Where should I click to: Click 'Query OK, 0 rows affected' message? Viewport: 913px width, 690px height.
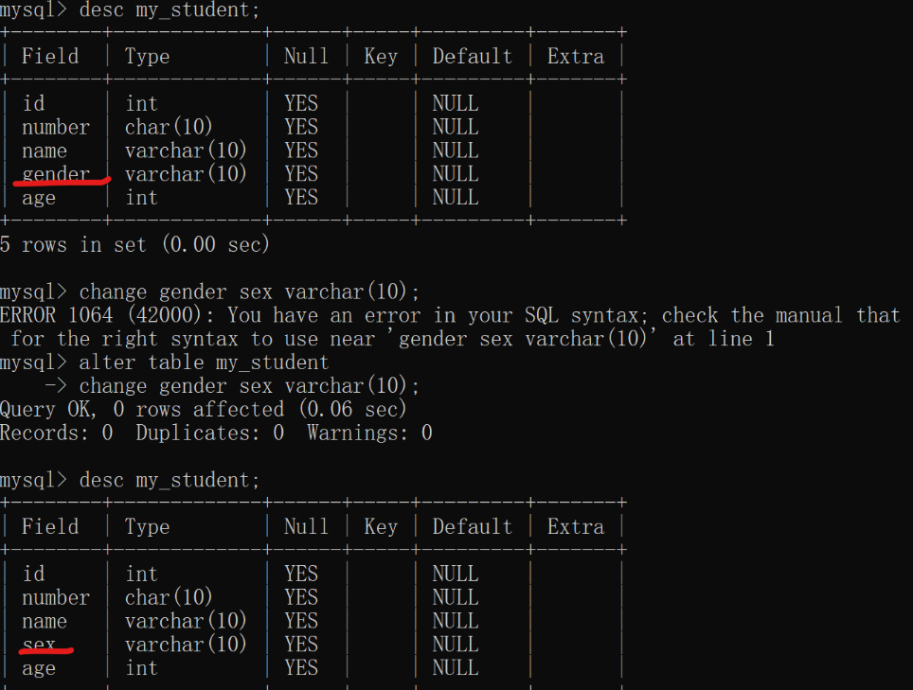point(142,410)
